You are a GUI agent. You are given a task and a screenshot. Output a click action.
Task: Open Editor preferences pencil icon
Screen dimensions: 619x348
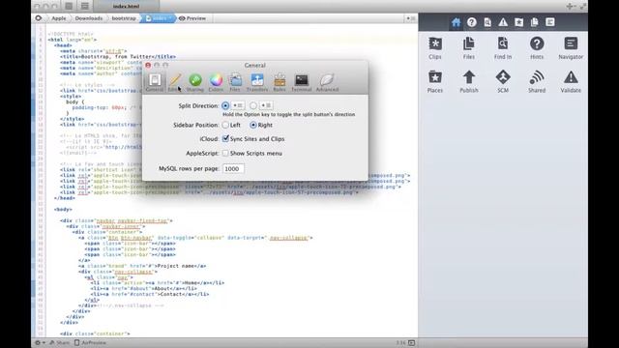click(174, 82)
